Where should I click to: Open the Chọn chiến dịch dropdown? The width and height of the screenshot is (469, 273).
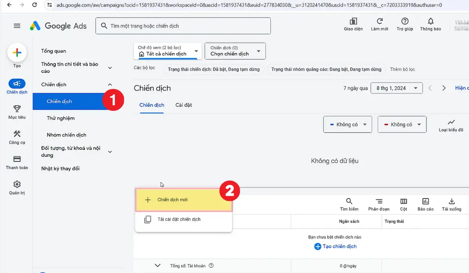click(234, 51)
